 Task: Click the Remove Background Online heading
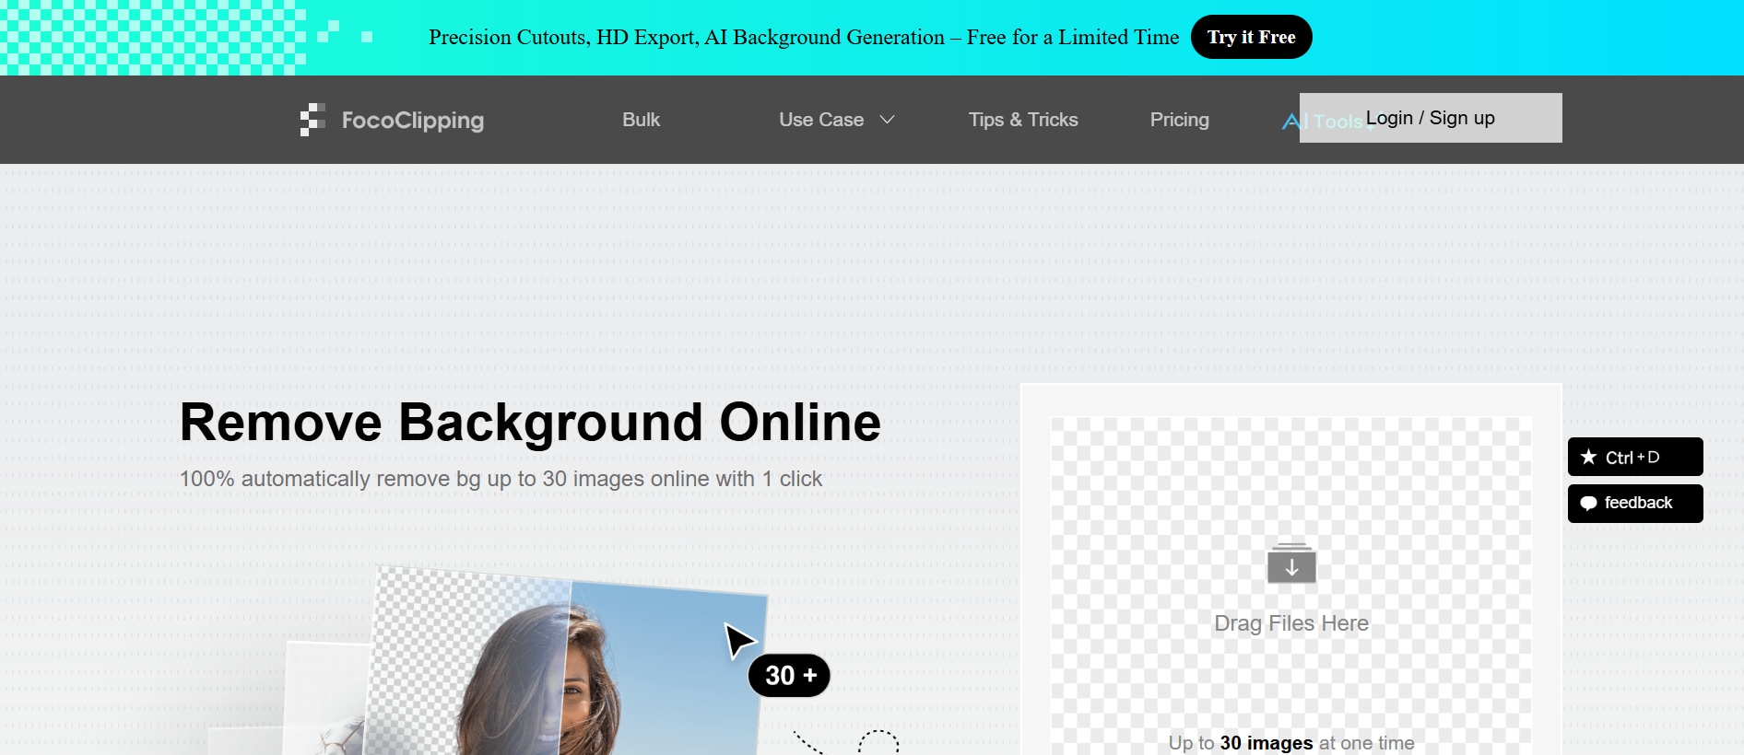coord(530,423)
